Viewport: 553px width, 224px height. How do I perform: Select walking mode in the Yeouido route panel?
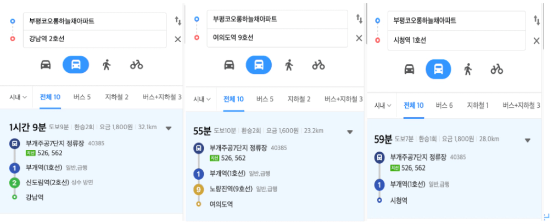coord(289,65)
